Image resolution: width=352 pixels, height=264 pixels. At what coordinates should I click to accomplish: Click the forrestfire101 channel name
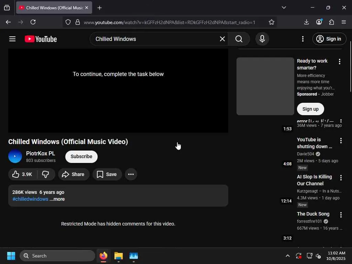(309, 221)
